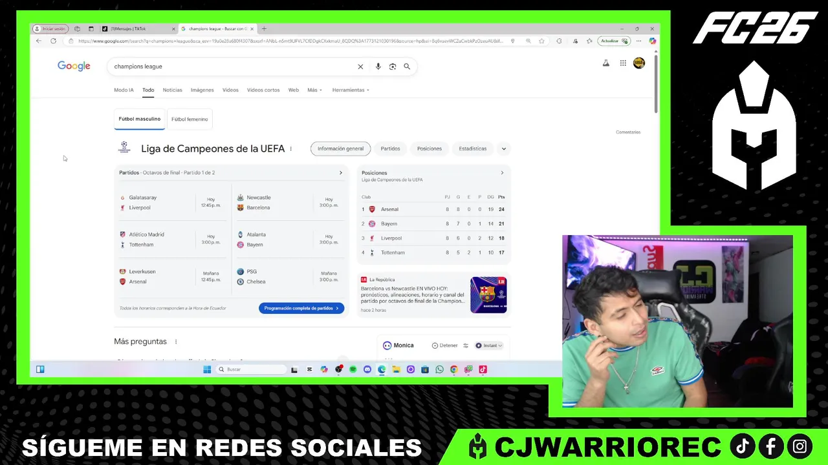
Task: Open Microsoft Store from the taskbar
Action: click(425, 369)
